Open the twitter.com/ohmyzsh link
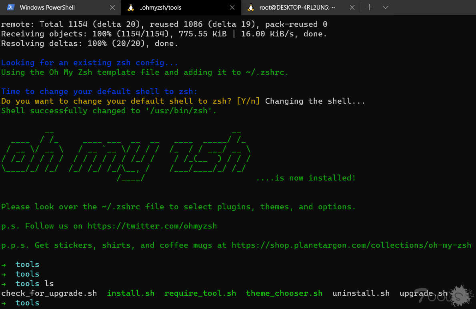Image resolution: width=476 pixels, height=309 pixels. point(152,226)
